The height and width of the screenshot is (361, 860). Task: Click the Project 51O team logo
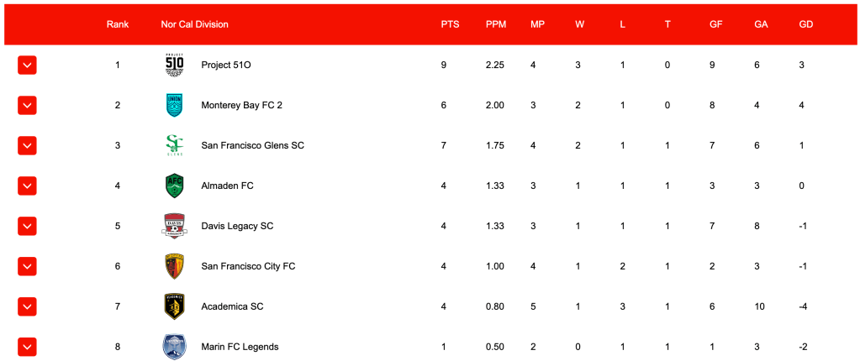click(174, 65)
